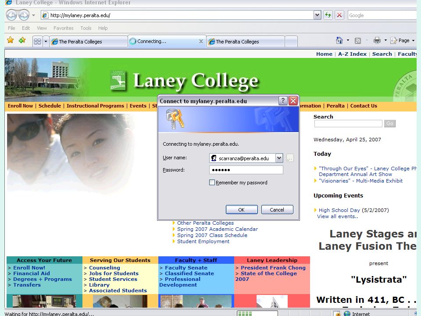
Task: Expand the Home button dropdown arrow
Action: click(348, 40)
